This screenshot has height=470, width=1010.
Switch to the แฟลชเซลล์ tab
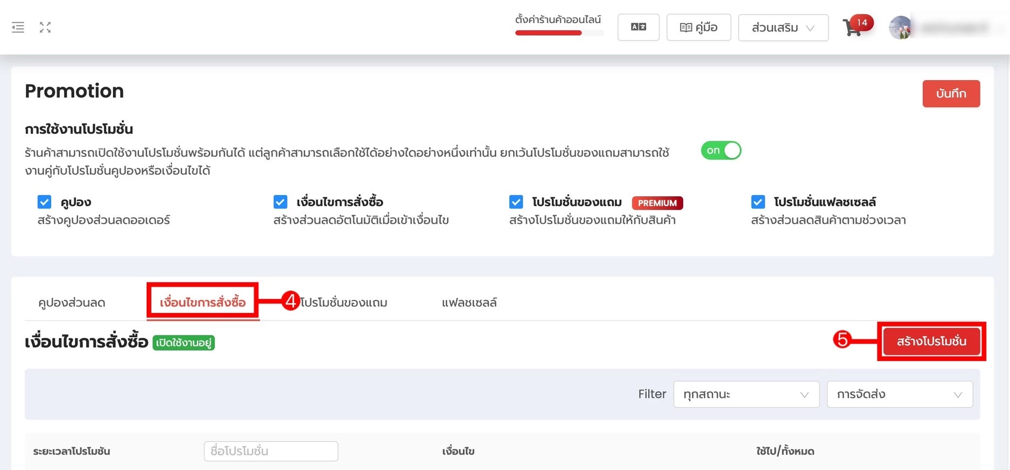point(469,302)
